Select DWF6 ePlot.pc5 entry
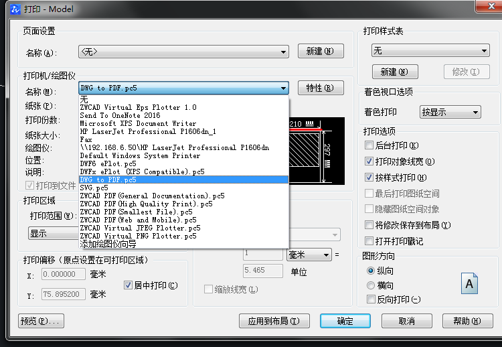 (x=184, y=163)
